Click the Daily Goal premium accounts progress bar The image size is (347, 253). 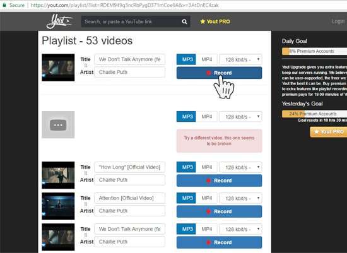click(x=314, y=51)
